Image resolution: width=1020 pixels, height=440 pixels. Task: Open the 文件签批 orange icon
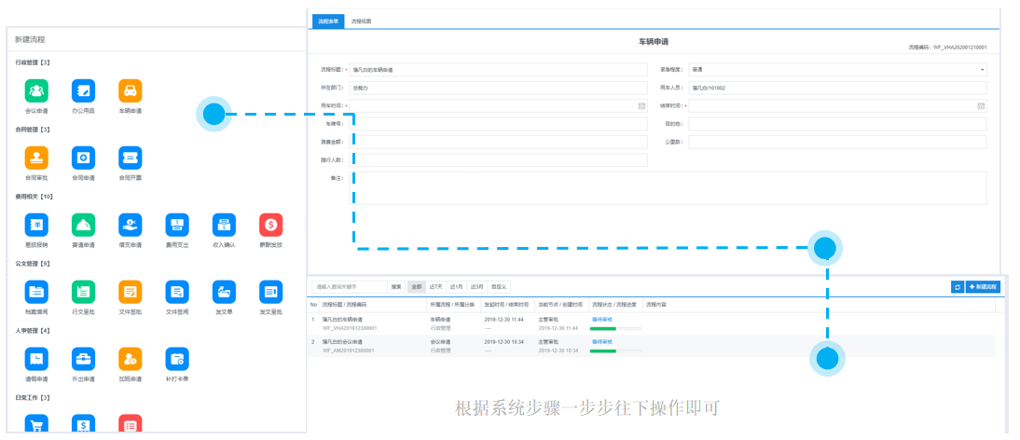pyautogui.click(x=131, y=292)
